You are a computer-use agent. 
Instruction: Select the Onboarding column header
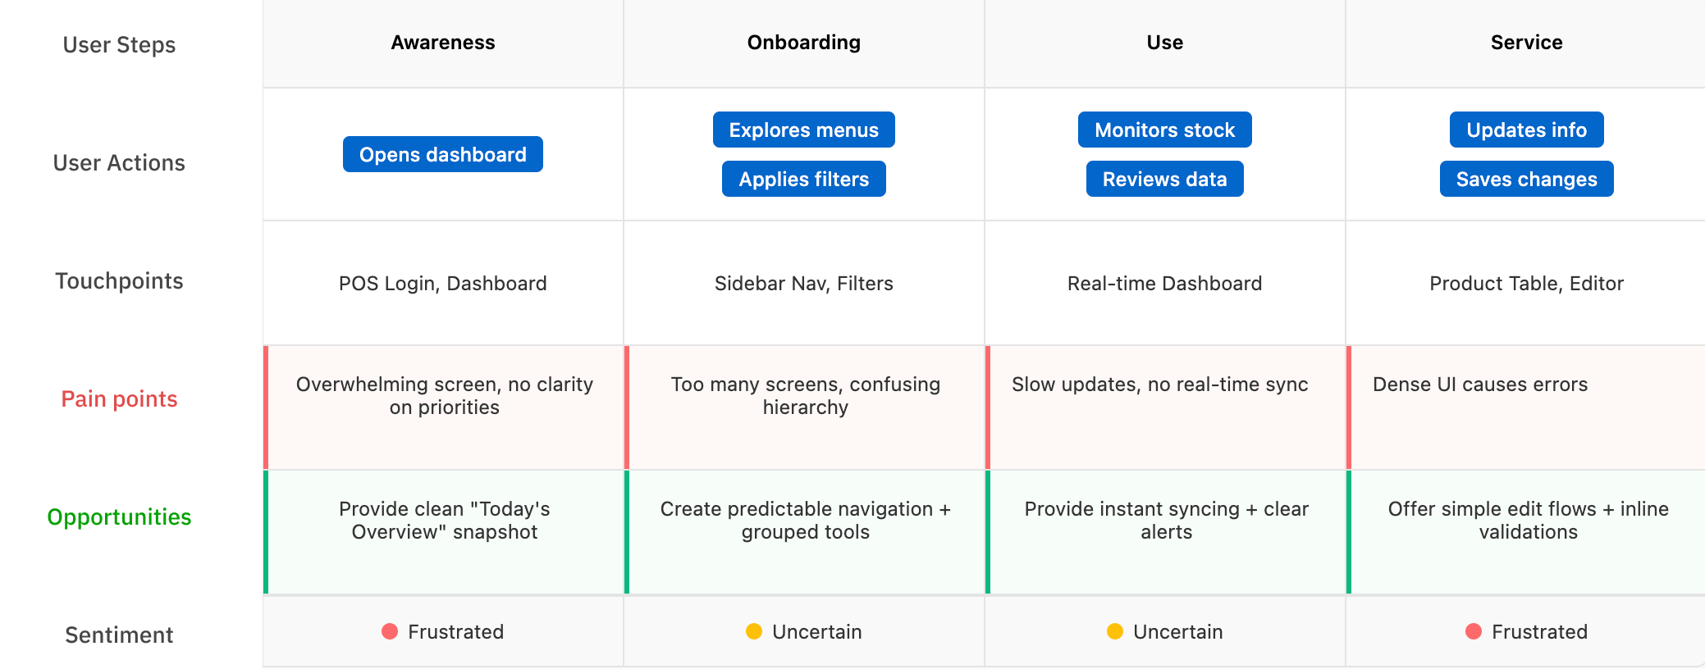803,43
